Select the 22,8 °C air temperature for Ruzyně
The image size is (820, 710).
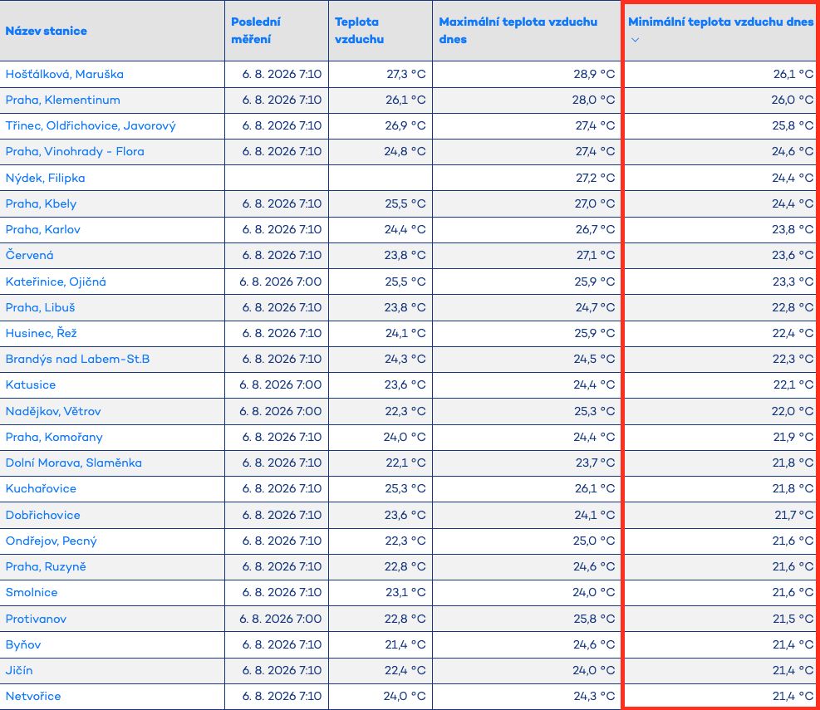(x=405, y=566)
